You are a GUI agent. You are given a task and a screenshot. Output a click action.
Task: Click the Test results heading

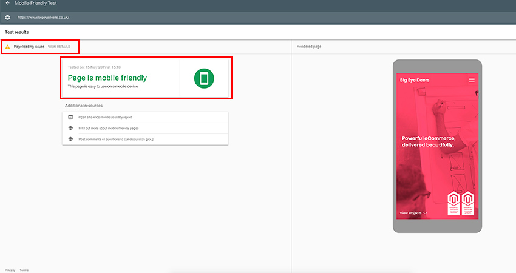click(x=17, y=32)
